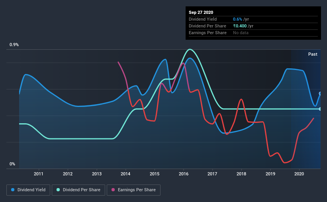The height and width of the screenshot is (202, 327).
Task: Toggle the Dividend Yield legend button
Action: [28, 190]
